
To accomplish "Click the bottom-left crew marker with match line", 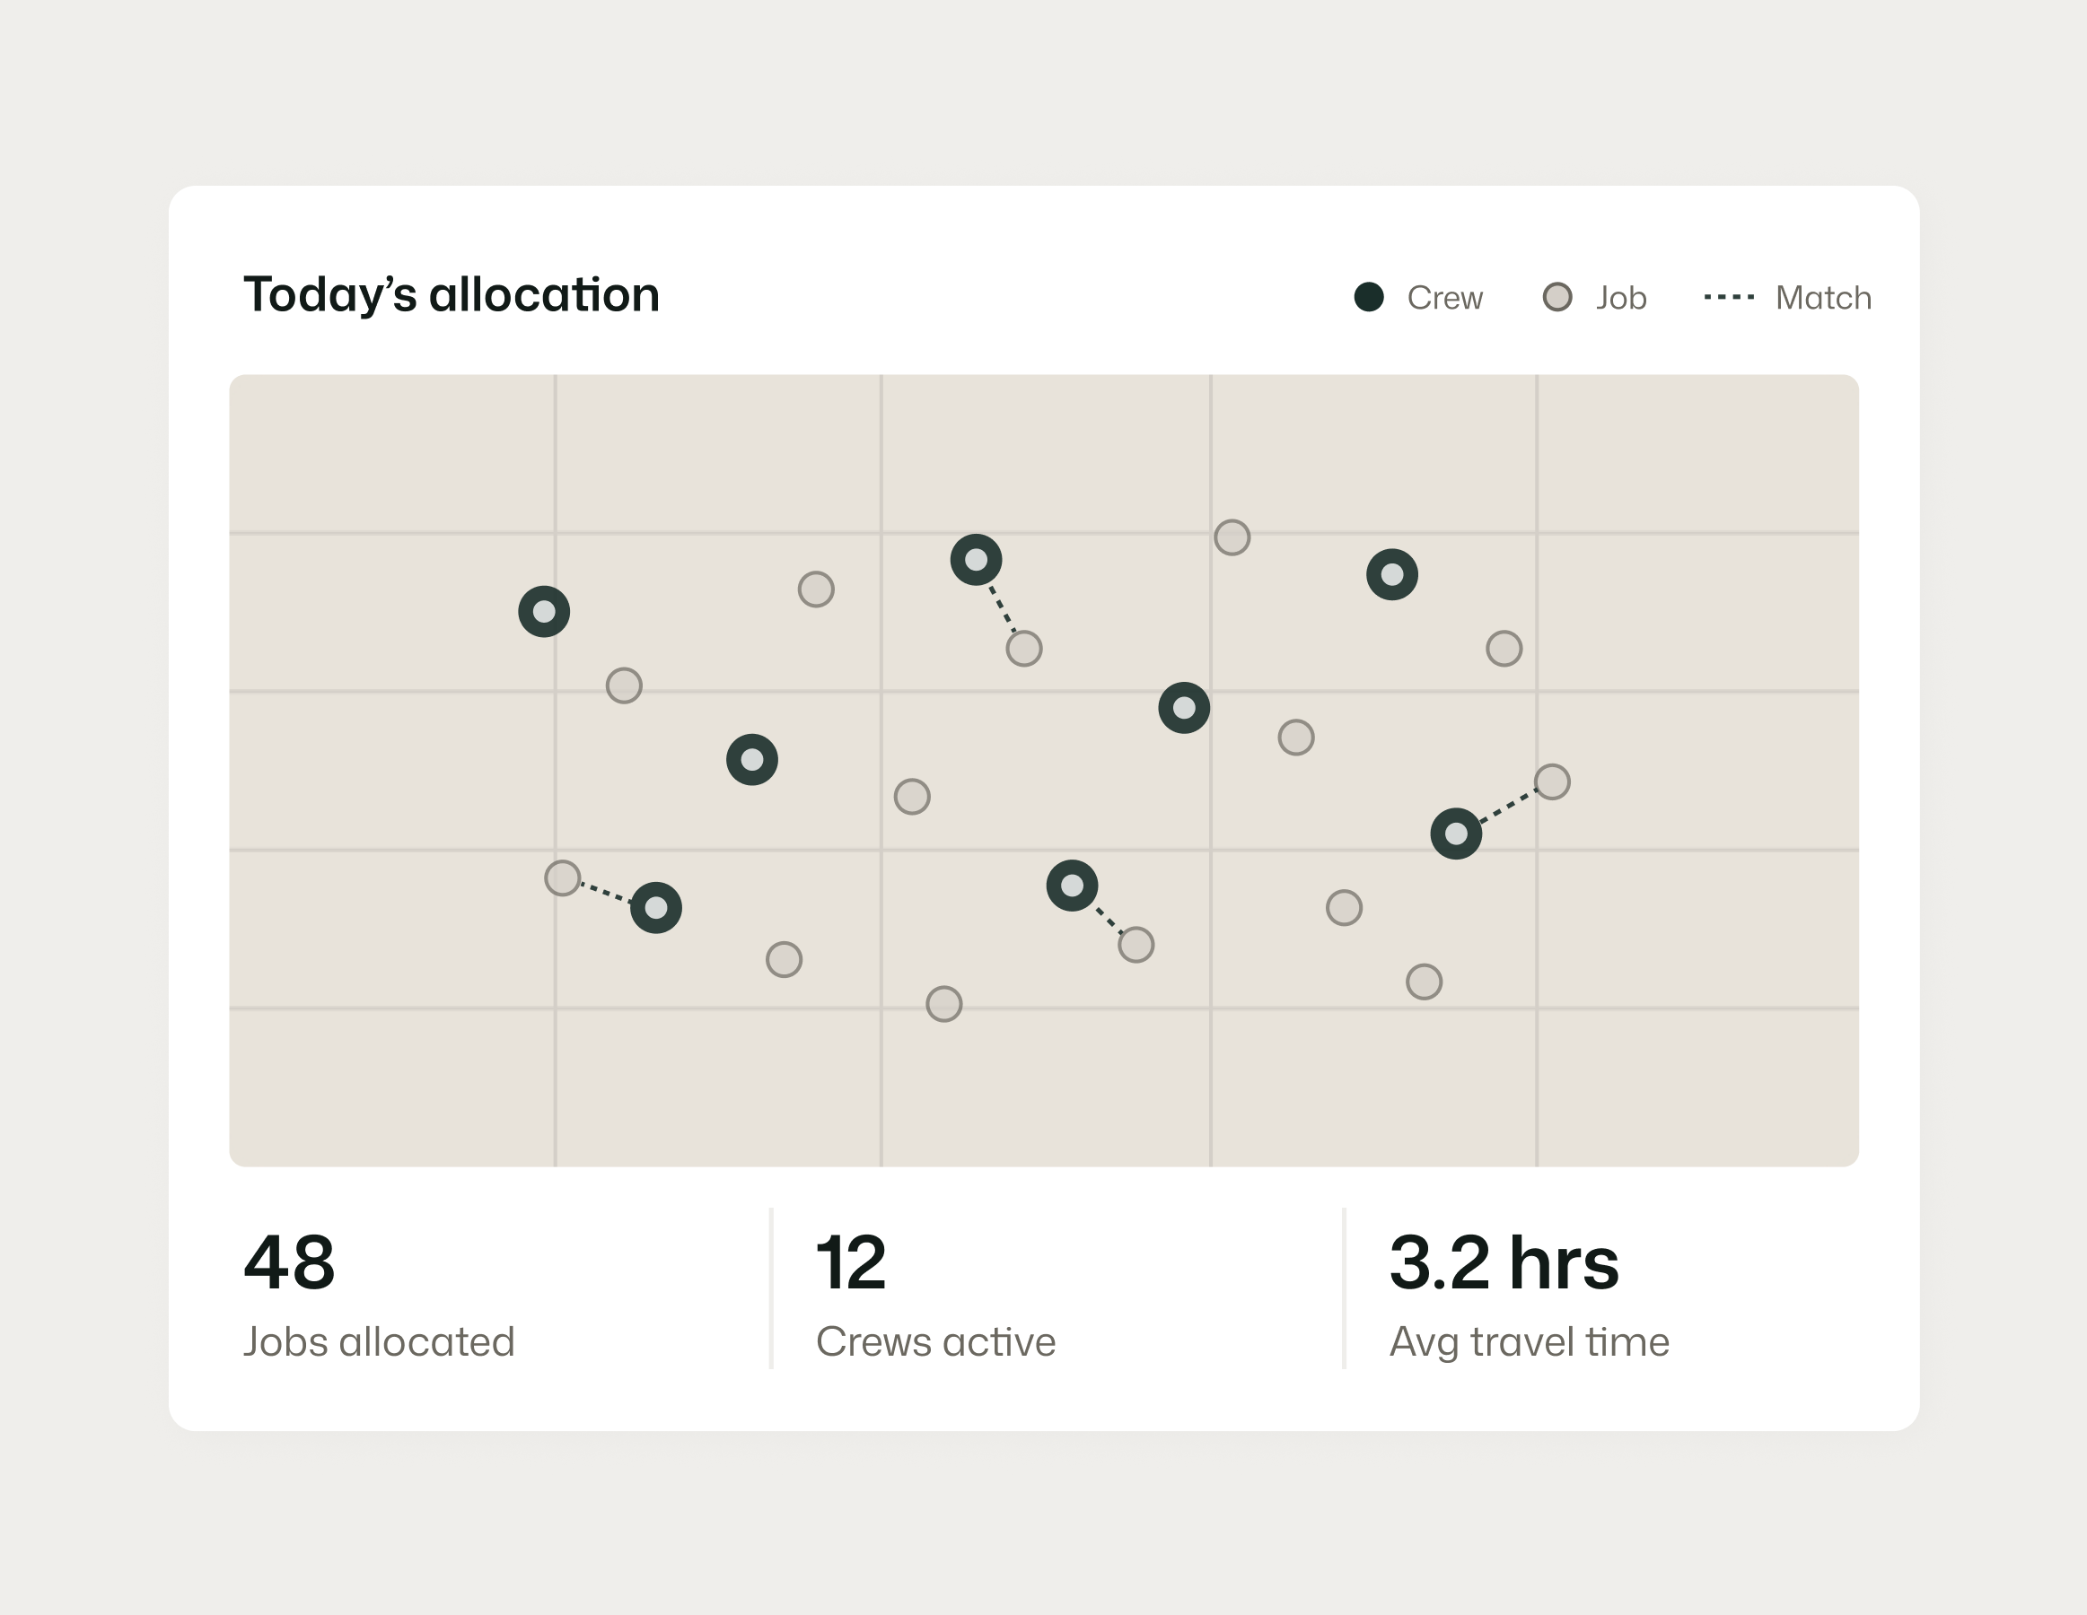I will (655, 907).
